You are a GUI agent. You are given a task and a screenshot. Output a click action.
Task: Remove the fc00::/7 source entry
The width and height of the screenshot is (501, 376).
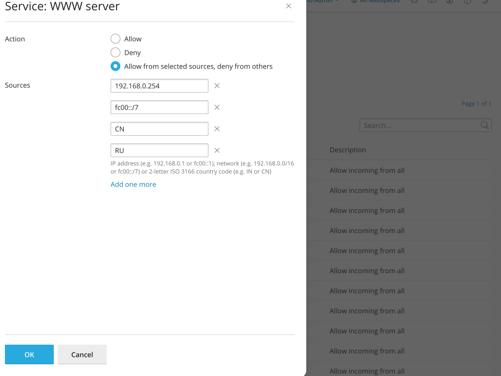tap(217, 107)
